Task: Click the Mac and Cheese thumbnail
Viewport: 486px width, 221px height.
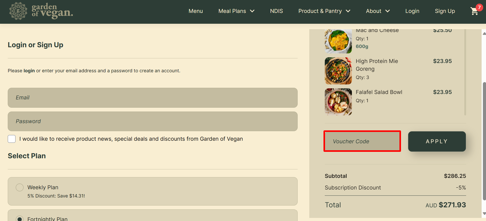Action: 338,41
